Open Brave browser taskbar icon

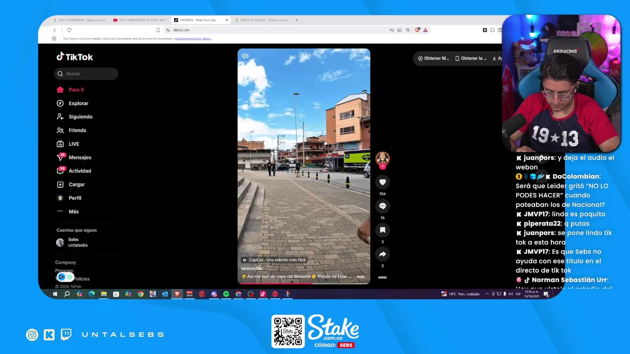point(177,294)
